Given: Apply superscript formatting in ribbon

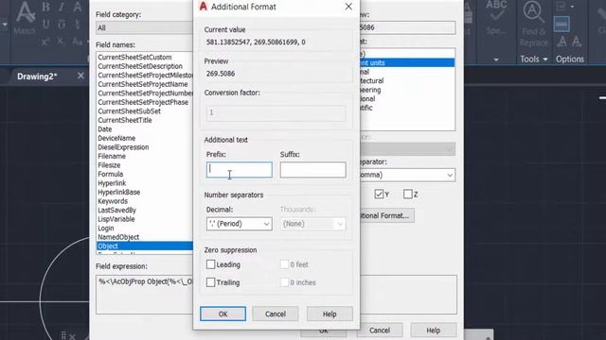Looking at the screenshot, I should pyautogui.click(x=45, y=42).
